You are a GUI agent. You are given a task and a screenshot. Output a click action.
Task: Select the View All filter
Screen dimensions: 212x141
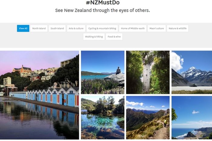pos(23,29)
